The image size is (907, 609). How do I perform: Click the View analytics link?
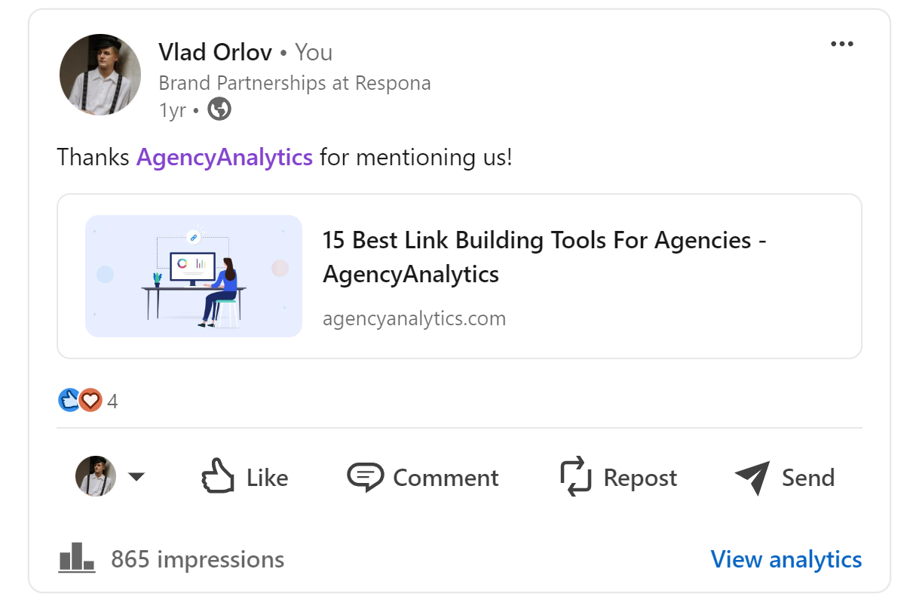click(786, 559)
